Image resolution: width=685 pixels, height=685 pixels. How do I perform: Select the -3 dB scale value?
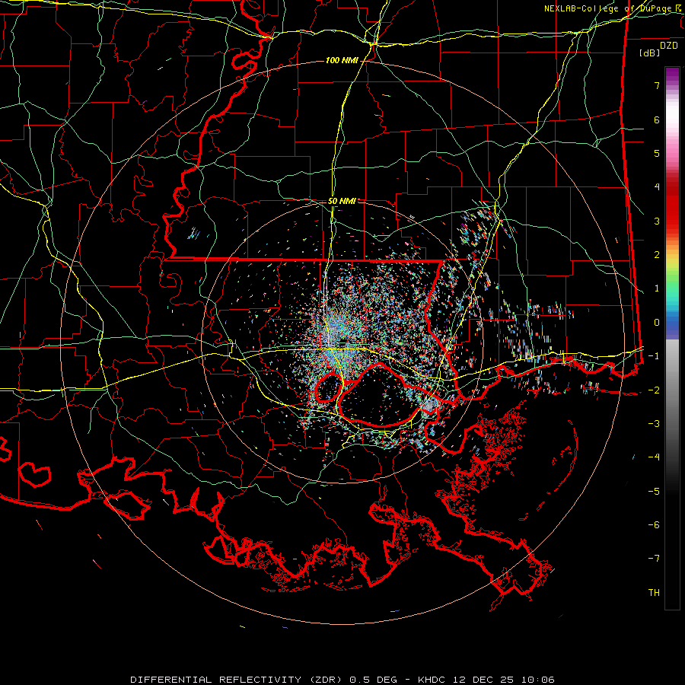[654, 424]
